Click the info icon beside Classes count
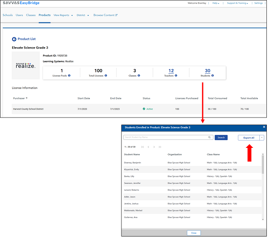Screen dimensions: 271x237 [139, 76]
